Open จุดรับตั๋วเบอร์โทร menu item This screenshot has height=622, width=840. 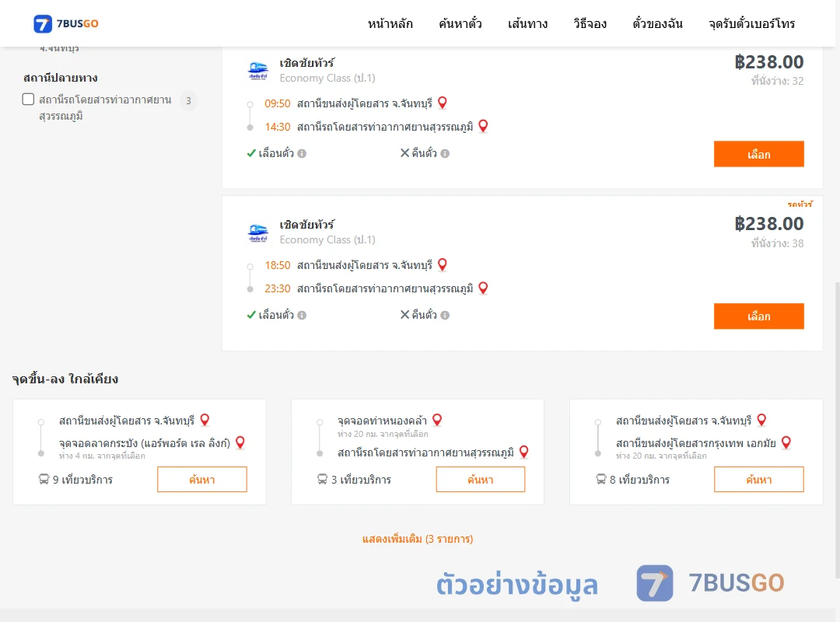click(x=751, y=24)
